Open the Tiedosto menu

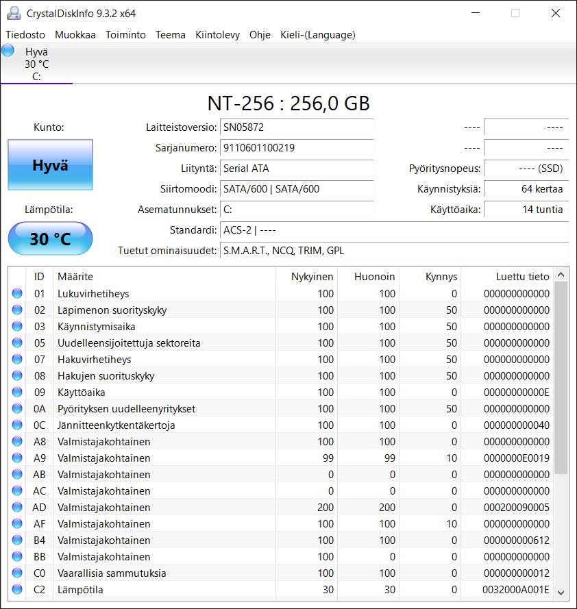(x=25, y=35)
